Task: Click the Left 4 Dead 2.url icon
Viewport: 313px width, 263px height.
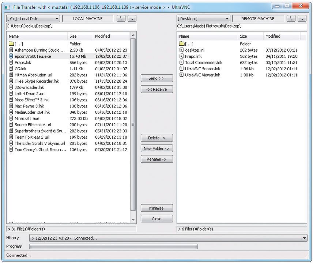Action: pyautogui.click(x=11, y=93)
